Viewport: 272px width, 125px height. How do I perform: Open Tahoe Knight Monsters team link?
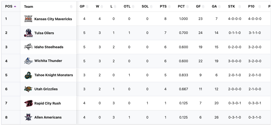coord(54,75)
